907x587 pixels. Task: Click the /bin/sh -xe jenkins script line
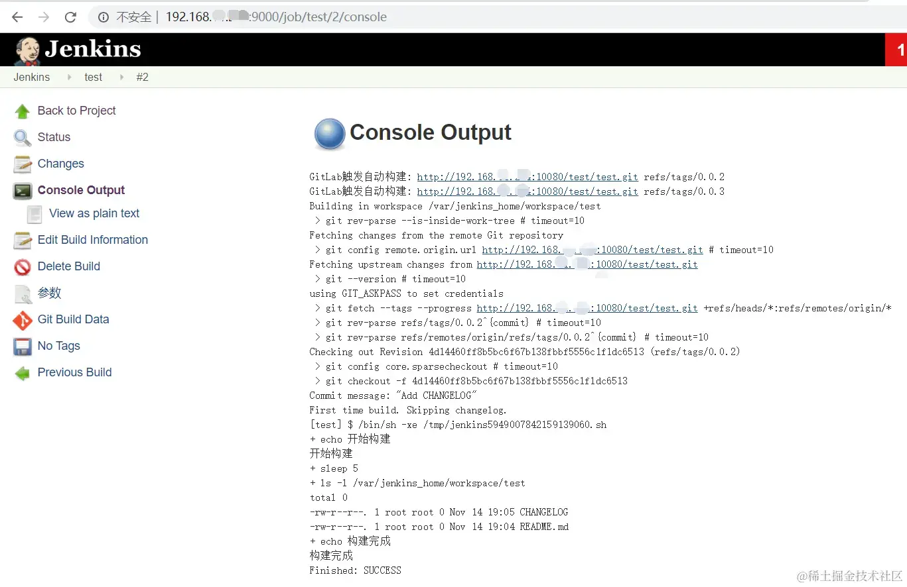click(458, 425)
